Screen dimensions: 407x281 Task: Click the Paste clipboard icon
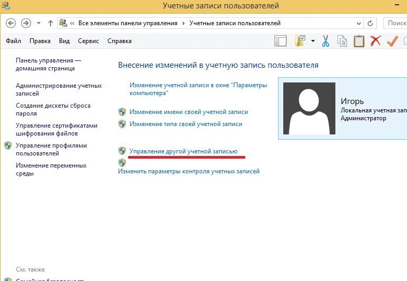point(359,41)
